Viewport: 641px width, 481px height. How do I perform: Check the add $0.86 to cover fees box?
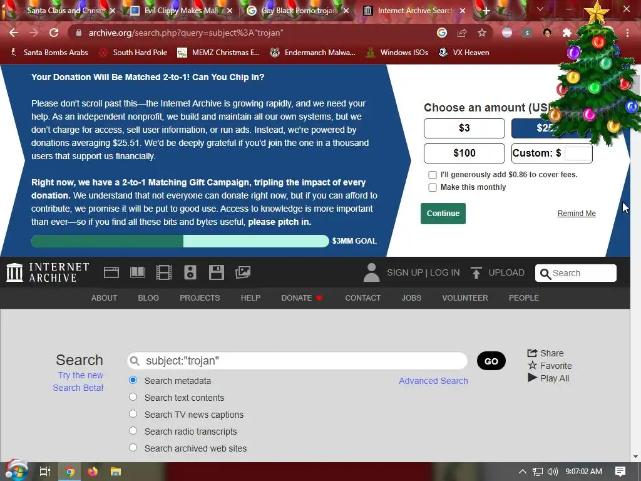pos(433,175)
